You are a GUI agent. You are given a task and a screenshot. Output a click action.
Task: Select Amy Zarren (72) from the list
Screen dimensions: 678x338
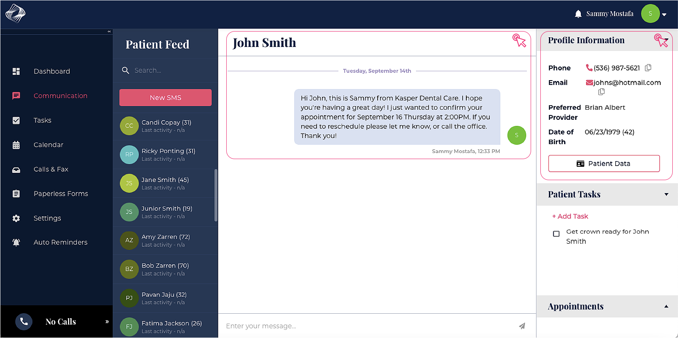(x=166, y=240)
